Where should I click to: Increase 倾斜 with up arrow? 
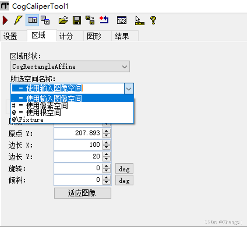coord(106,178)
